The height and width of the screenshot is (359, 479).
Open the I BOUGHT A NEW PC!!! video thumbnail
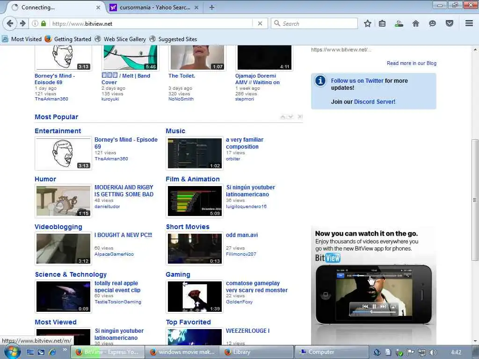pos(63,249)
